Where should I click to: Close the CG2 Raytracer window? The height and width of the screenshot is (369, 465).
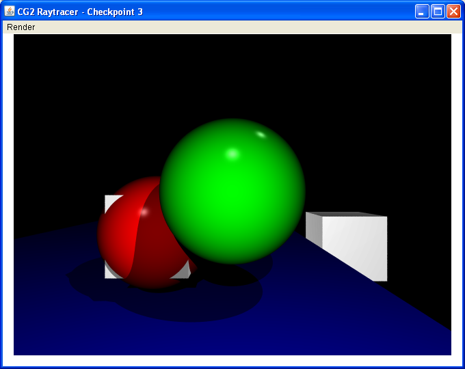click(x=453, y=12)
